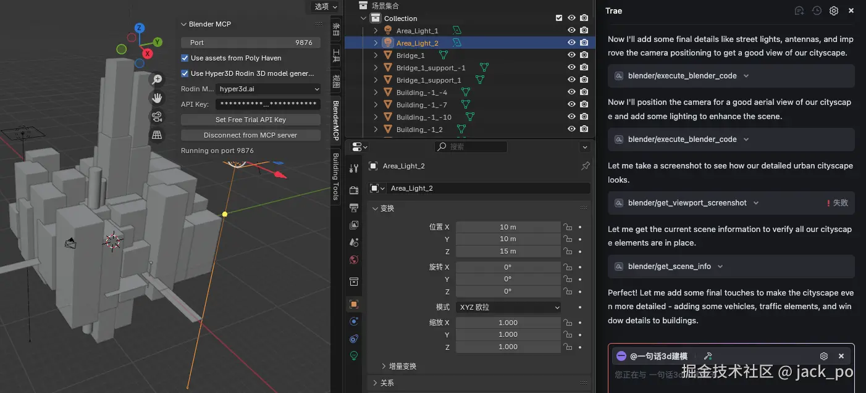Open the Scene properties tab
The height and width of the screenshot is (393, 866).
pyautogui.click(x=354, y=242)
